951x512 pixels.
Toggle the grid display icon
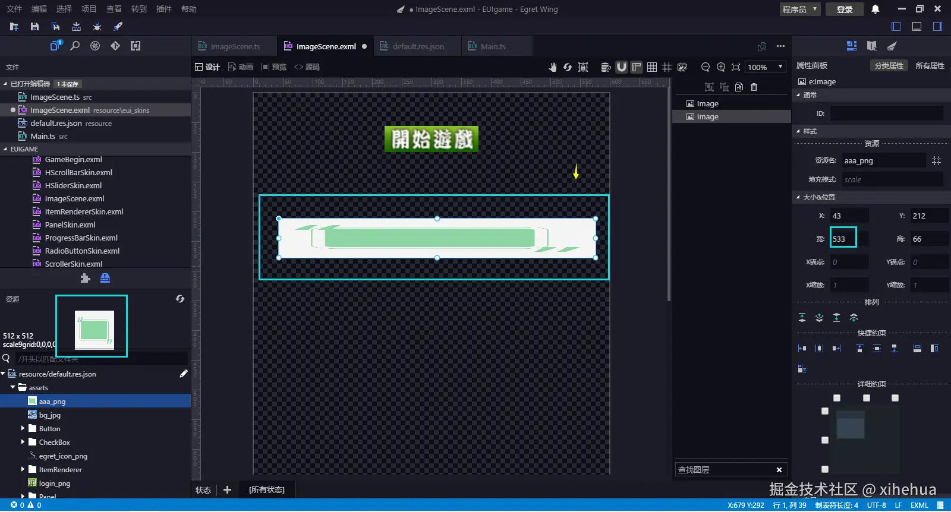652,67
